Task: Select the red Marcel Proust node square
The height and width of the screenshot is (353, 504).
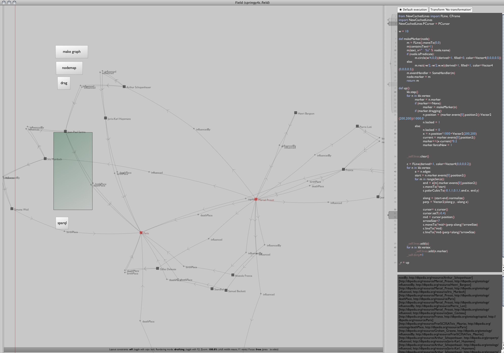Action: 256,199
